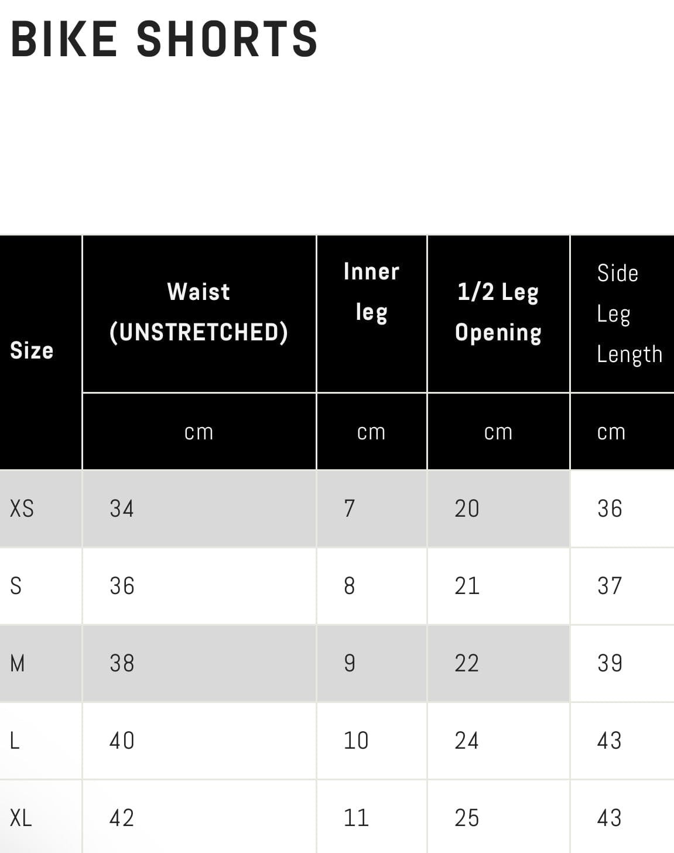Select the S size row label
Viewport: 674px width, 853px height.
tap(16, 586)
